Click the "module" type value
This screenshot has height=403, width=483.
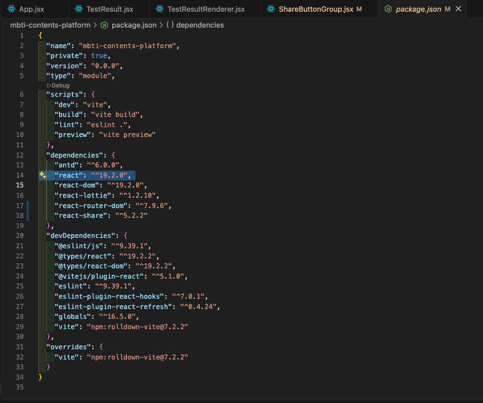click(x=95, y=76)
